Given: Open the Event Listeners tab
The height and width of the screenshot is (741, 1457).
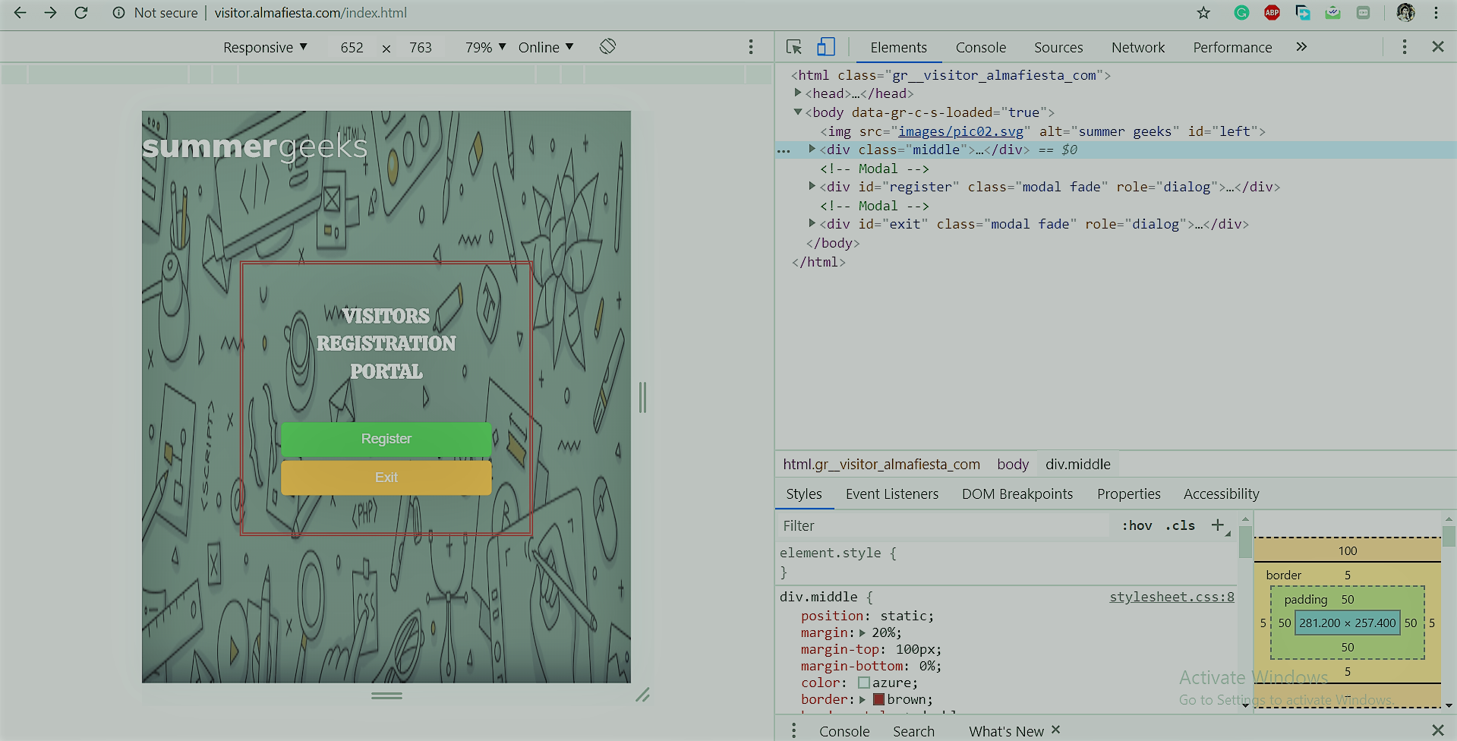Looking at the screenshot, I should [x=891, y=494].
